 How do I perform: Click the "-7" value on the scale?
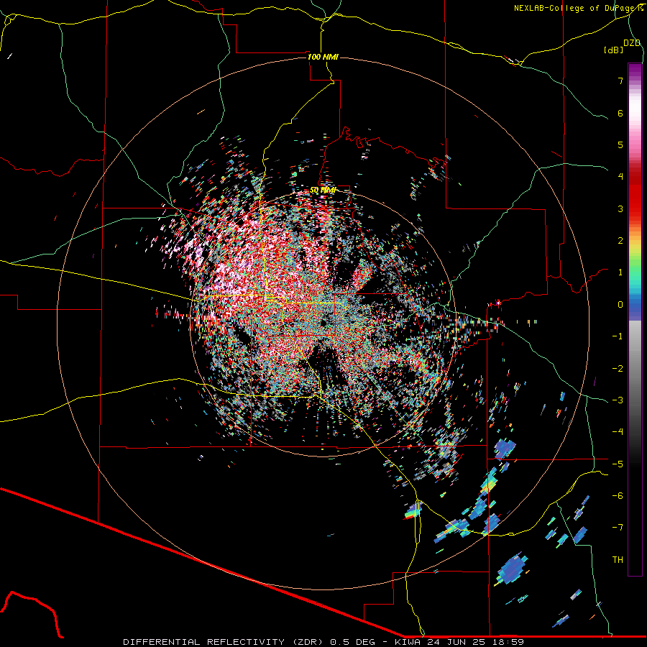pos(618,528)
